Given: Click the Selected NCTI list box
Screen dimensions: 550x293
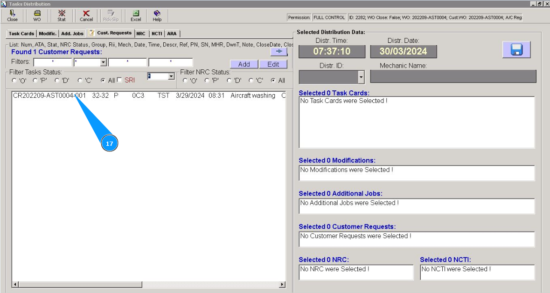Looking at the screenshot, I should pos(477,272).
